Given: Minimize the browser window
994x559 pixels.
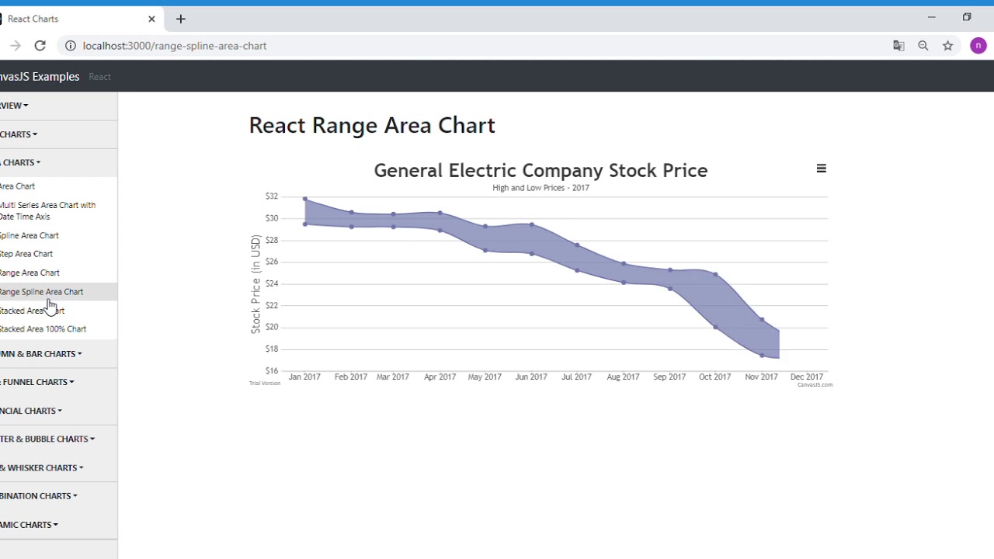Looking at the screenshot, I should coord(931,17).
